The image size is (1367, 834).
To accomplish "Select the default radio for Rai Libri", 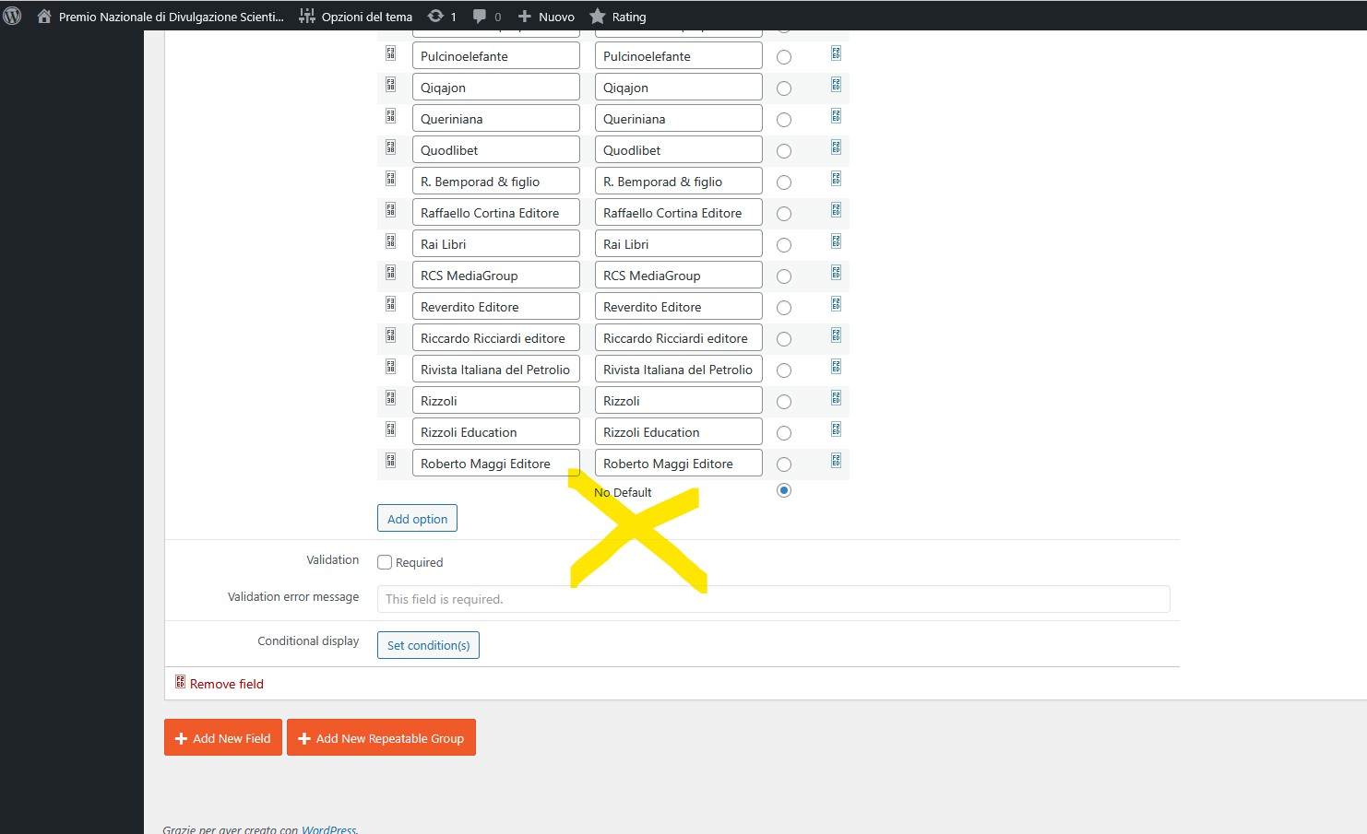I will pos(784,245).
